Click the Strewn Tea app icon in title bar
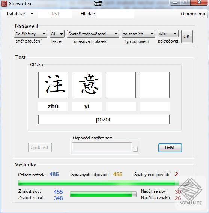The image size is (209, 213). coord(4,4)
